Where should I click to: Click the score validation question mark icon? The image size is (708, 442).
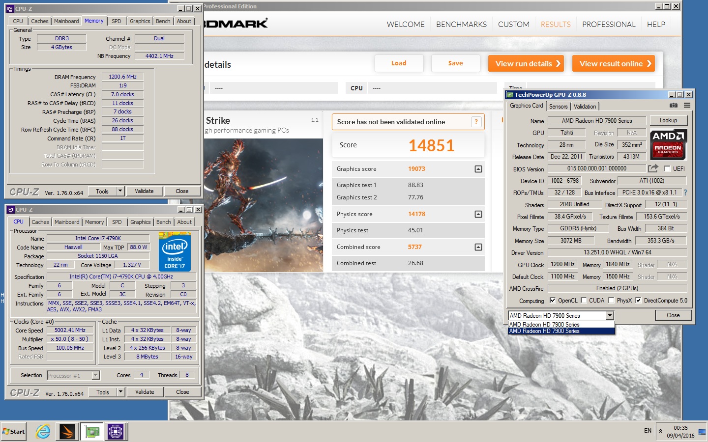(476, 122)
